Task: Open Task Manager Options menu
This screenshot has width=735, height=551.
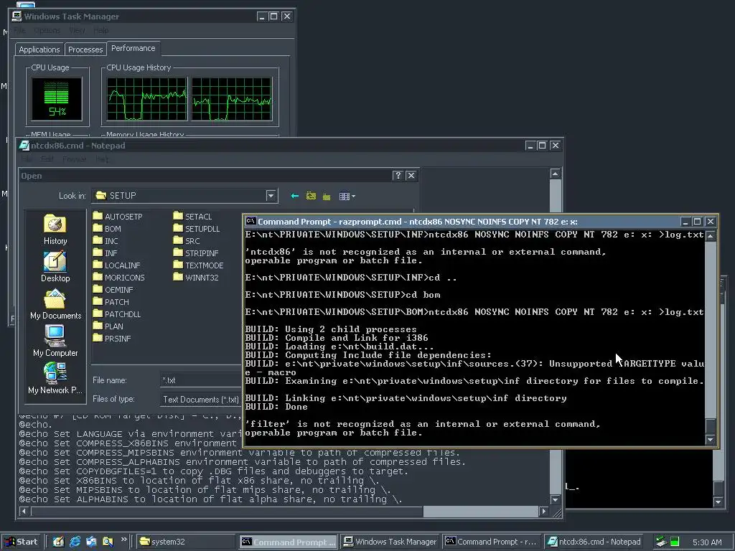Action: pos(47,30)
